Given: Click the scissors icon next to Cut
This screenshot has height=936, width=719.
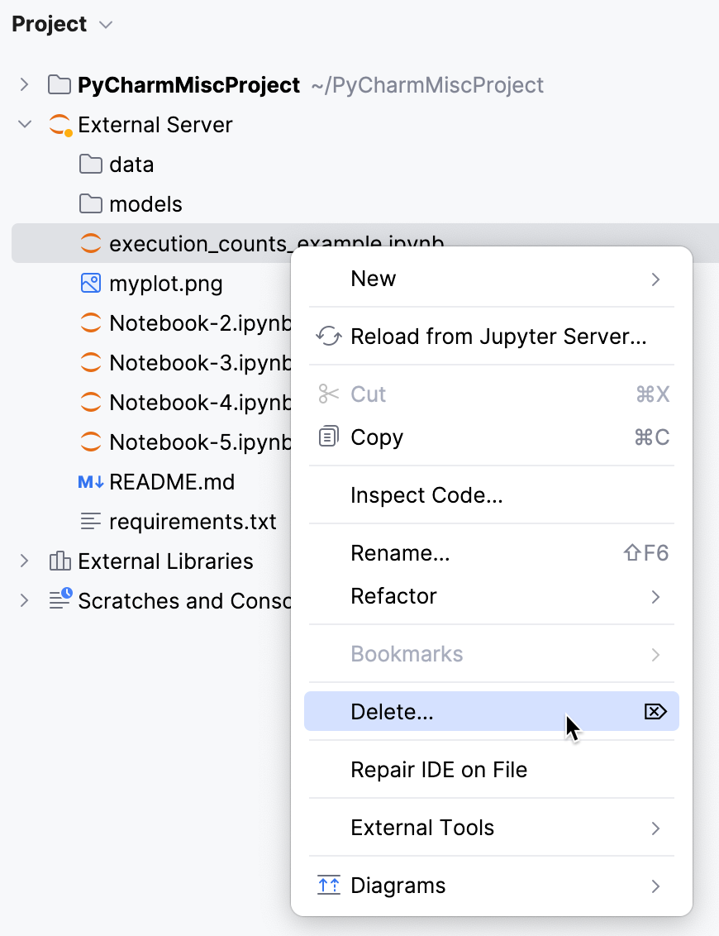Looking at the screenshot, I should 329,394.
